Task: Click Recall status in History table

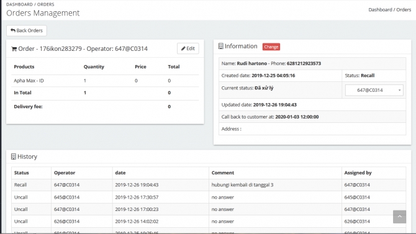Action: [20, 185]
